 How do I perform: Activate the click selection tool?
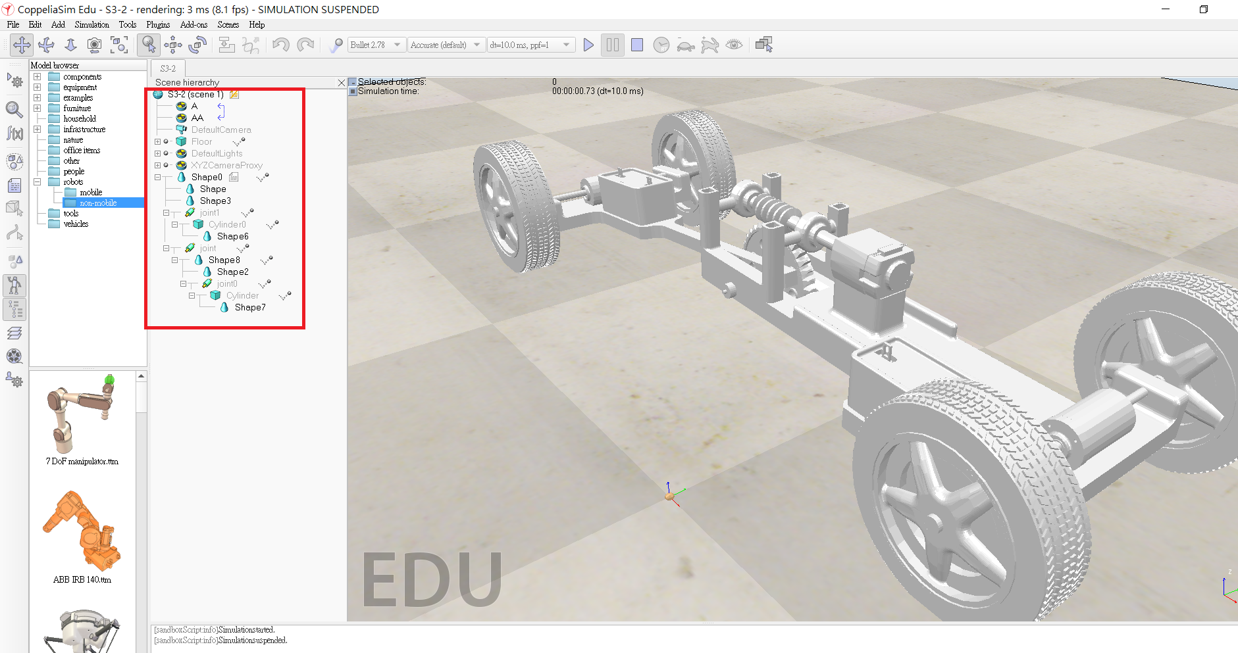pos(149,45)
